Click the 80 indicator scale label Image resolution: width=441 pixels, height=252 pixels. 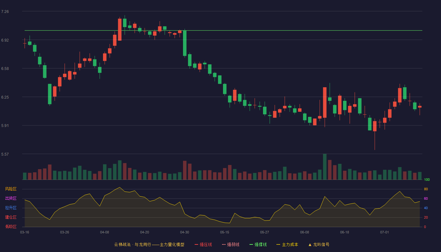pos(426,189)
